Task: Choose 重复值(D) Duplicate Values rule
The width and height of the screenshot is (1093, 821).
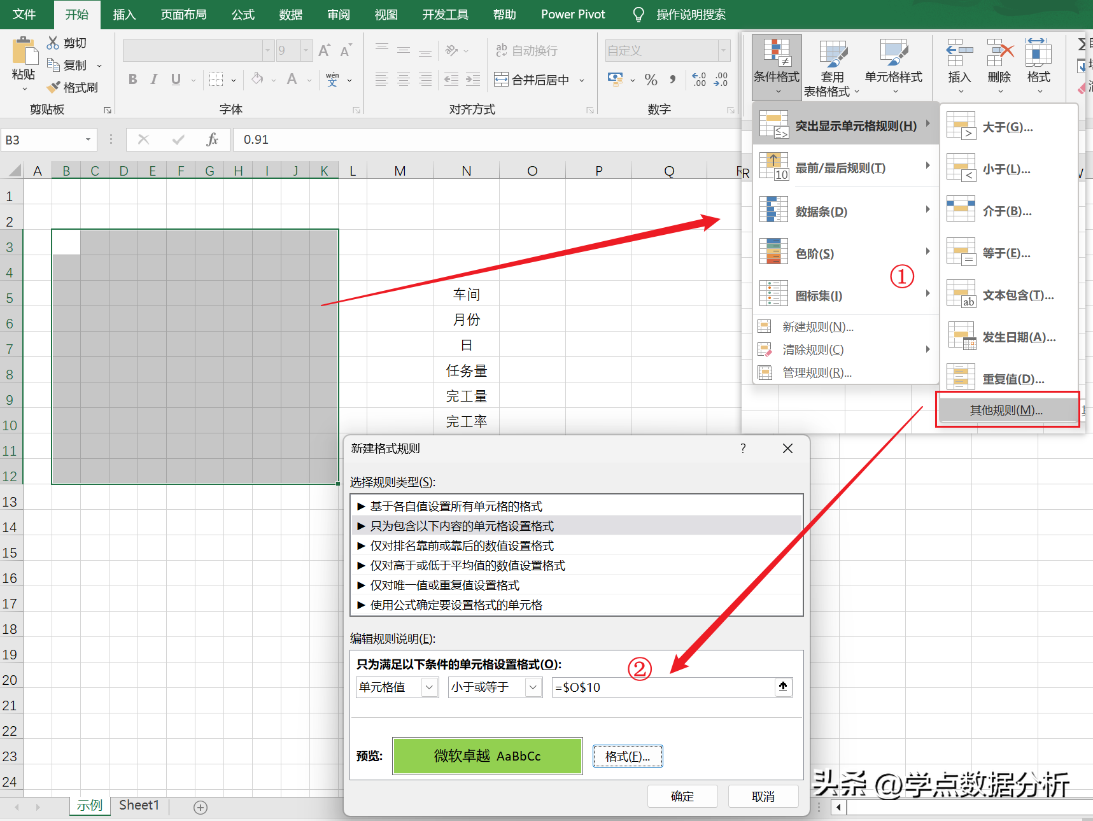Action: (x=1008, y=379)
